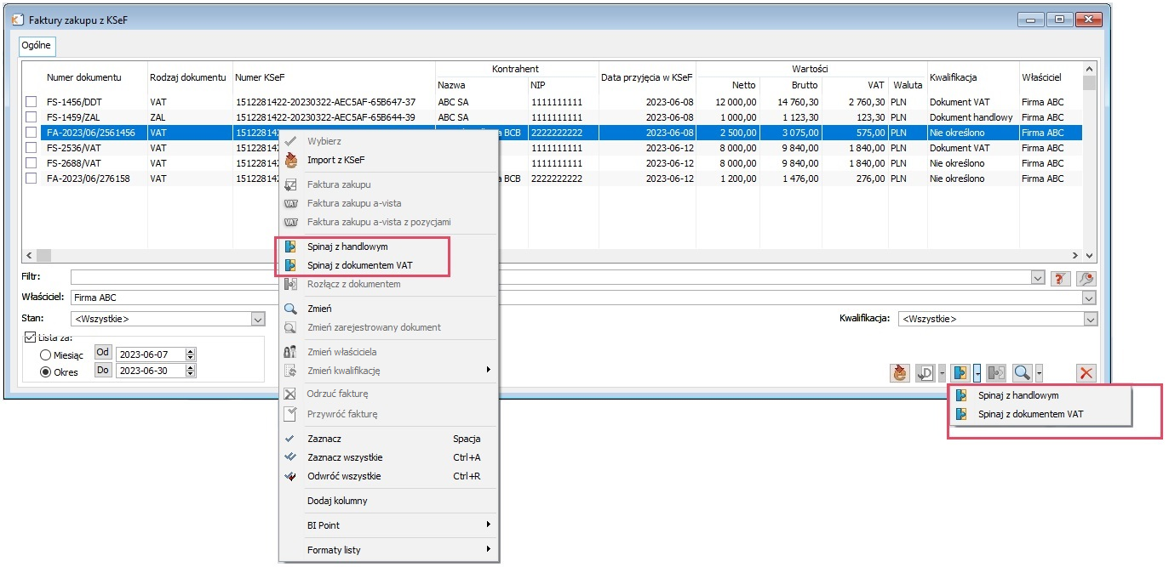The width and height of the screenshot is (1169, 567).
Task: Sort by Data przyjęcia w KSeF header
Action: click(x=647, y=77)
